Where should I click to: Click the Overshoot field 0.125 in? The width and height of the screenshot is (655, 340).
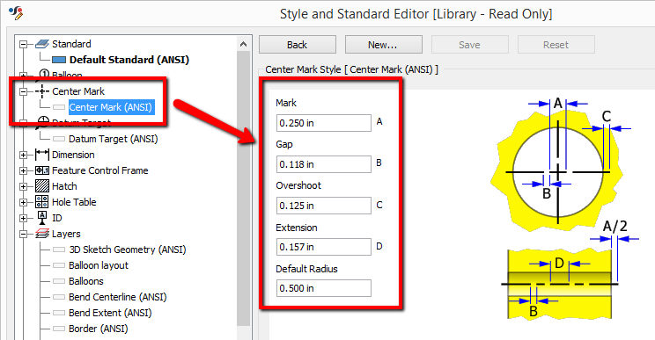[324, 206]
